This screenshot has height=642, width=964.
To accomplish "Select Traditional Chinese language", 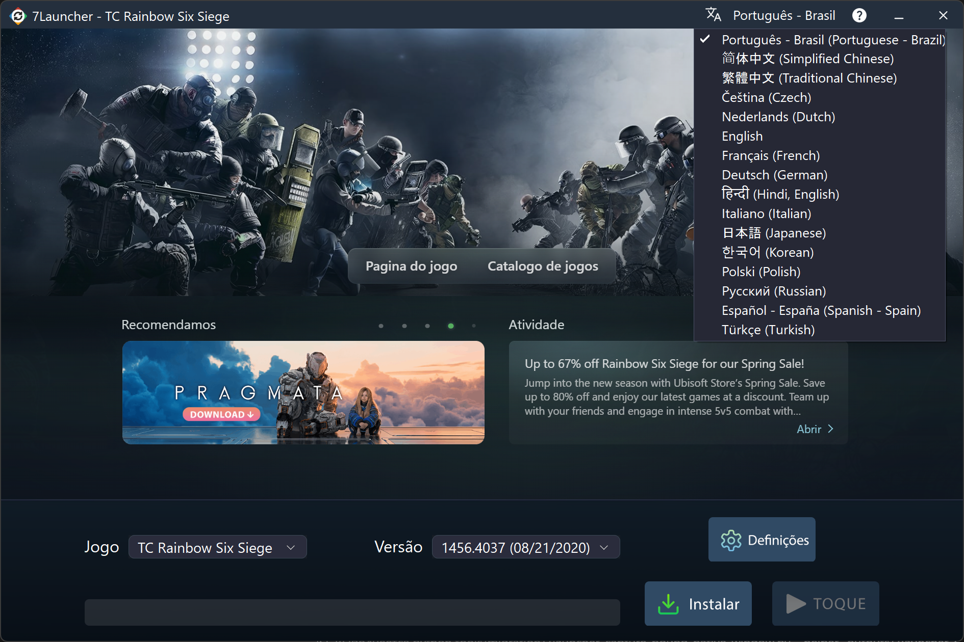I will click(820, 78).
